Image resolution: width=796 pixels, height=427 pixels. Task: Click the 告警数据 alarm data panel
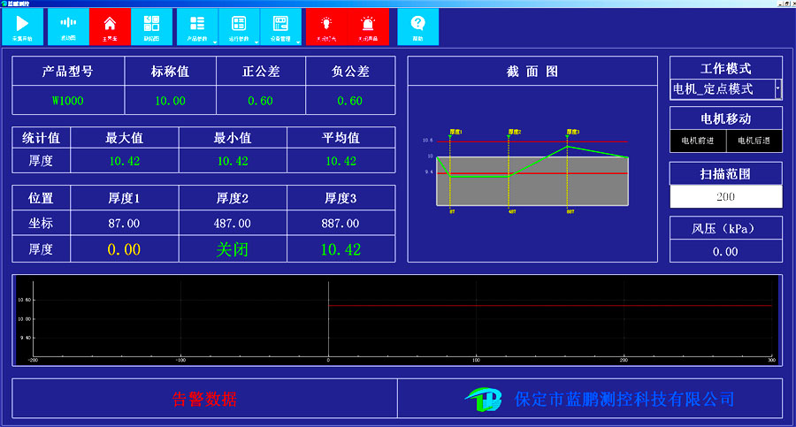pyautogui.click(x=204, y=399)
